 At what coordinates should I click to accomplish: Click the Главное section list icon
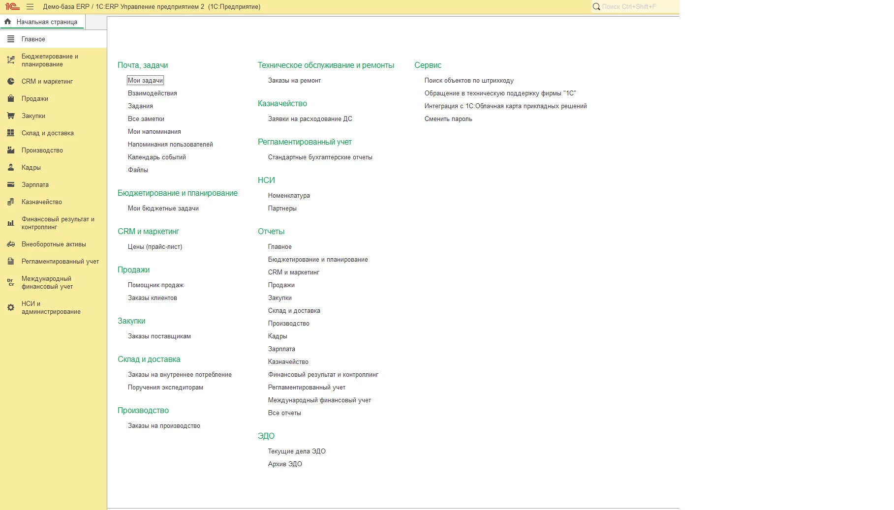tap(11, 39)
